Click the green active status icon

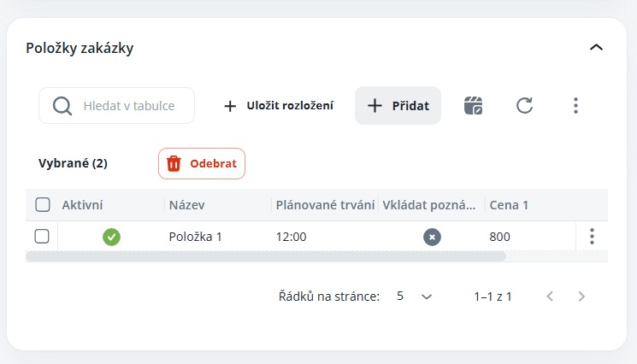pos(111,237)
